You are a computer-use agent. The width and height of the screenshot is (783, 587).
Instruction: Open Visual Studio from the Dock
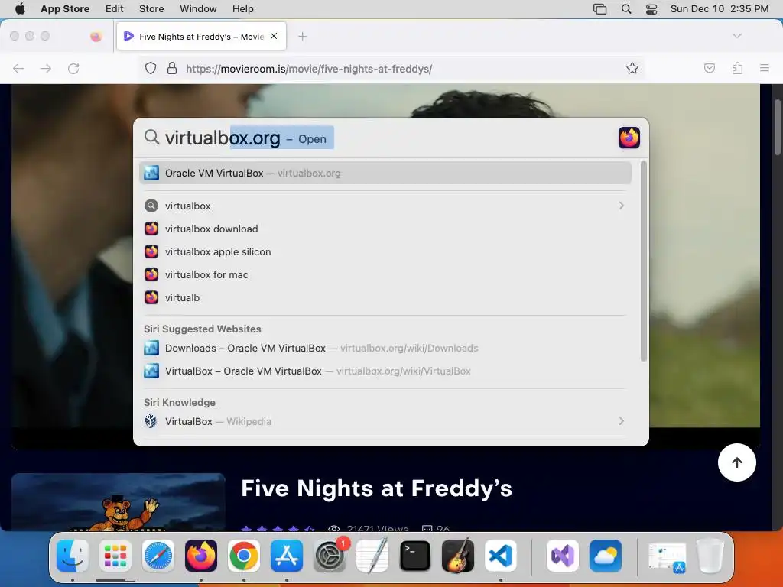(563, 556)
